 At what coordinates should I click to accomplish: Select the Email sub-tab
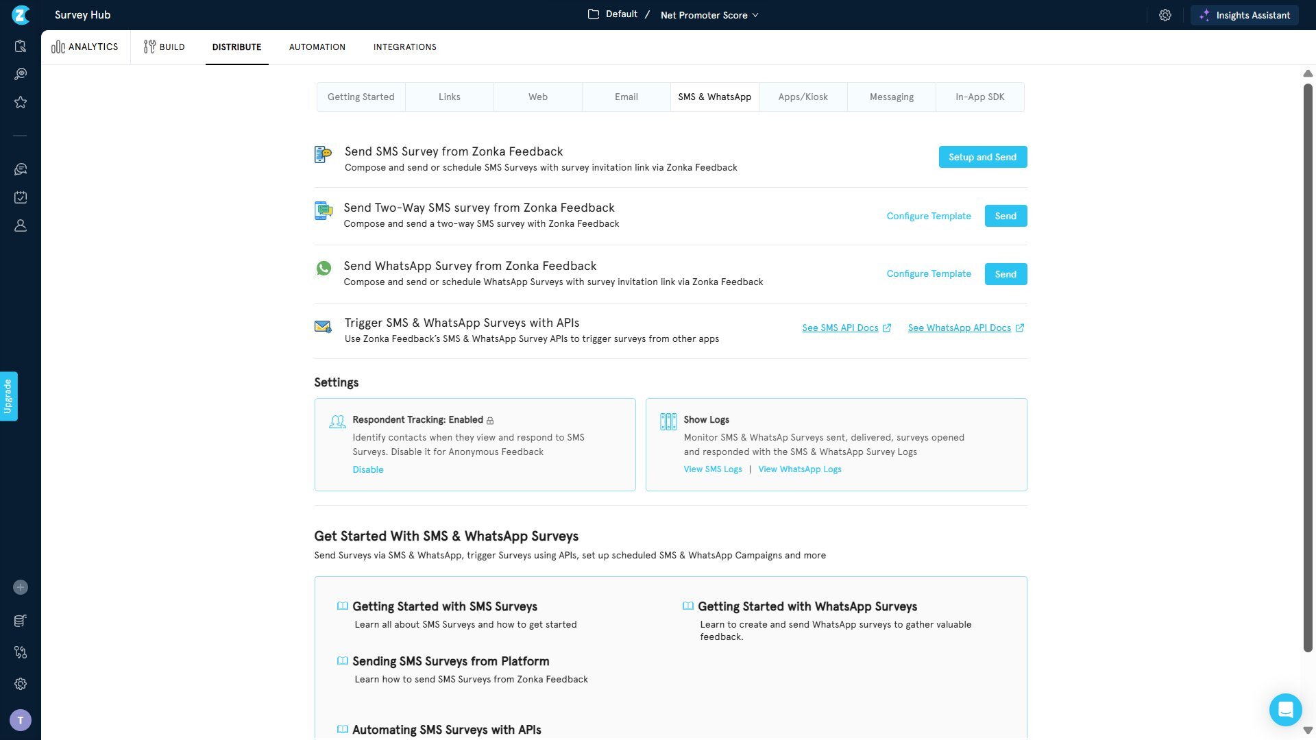click(626, 97)
